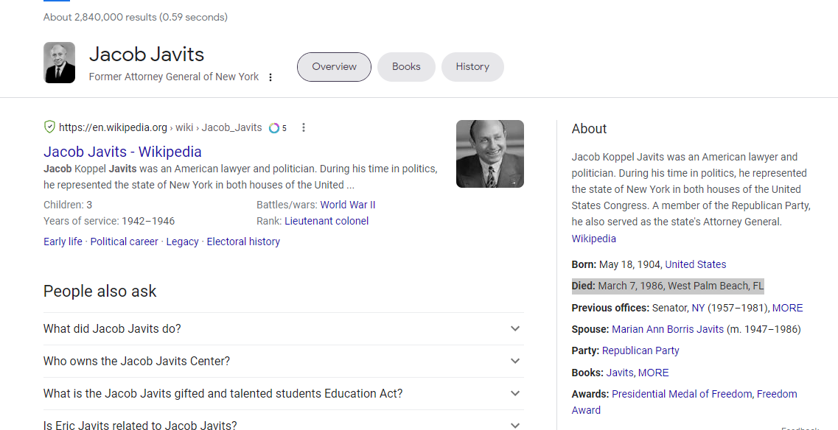Click the 'Children: 3' text
The image size is (838, 430).
tap(68, 205)
